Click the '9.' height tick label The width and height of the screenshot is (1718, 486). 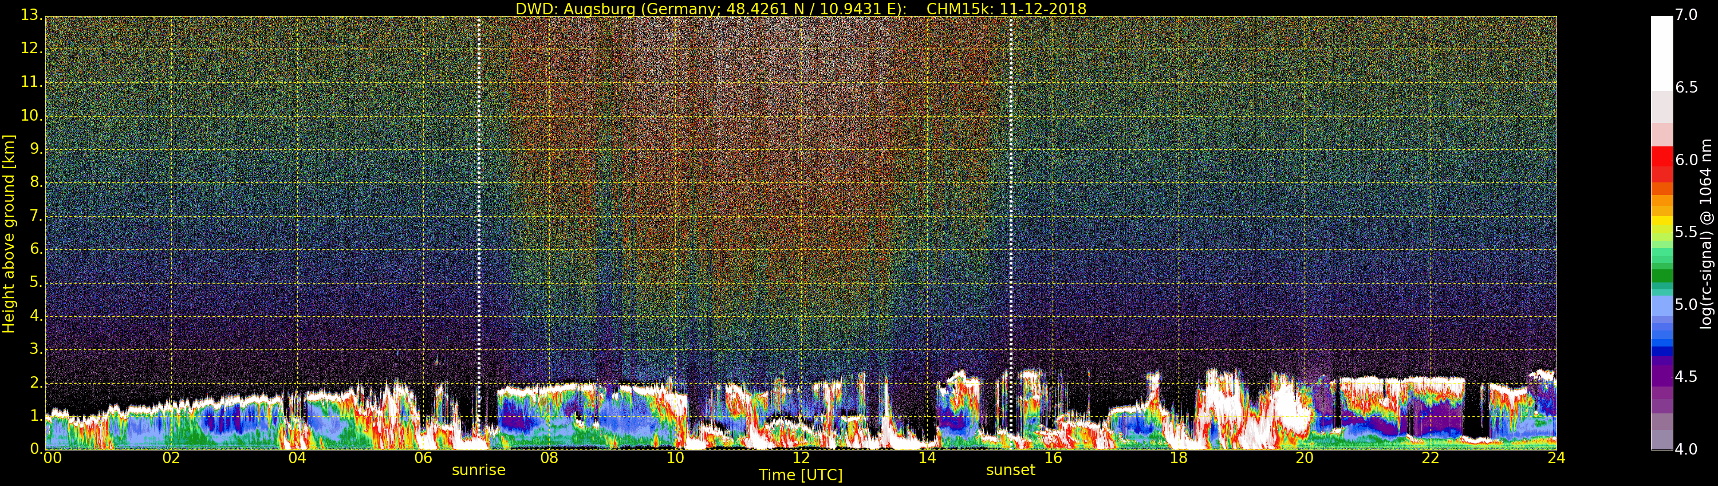click(36, 149)
